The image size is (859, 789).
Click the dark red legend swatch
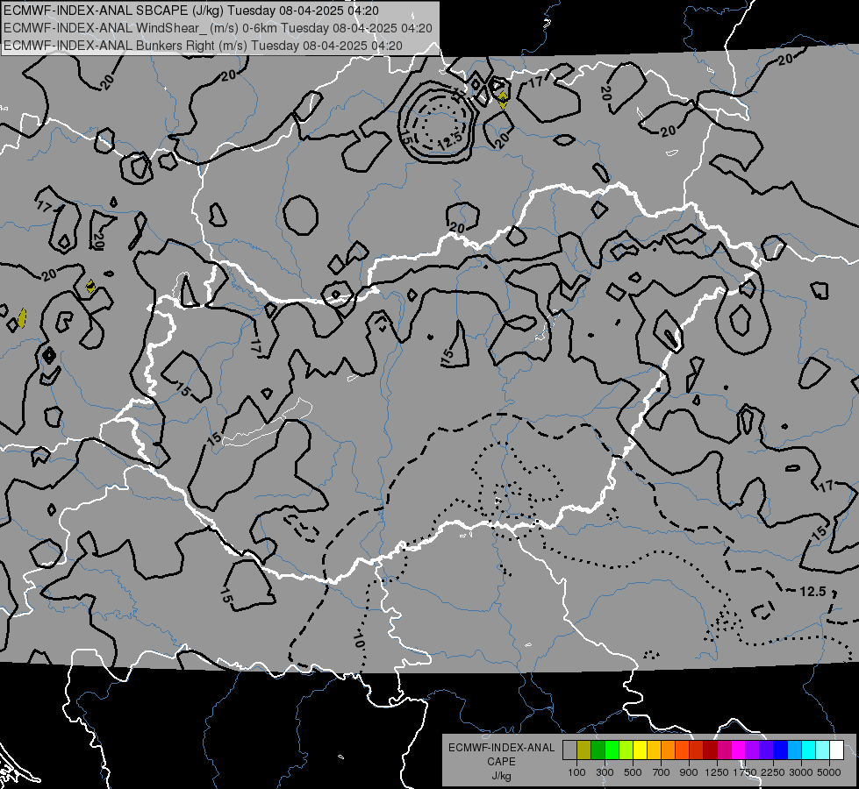(x=710, y=750)
